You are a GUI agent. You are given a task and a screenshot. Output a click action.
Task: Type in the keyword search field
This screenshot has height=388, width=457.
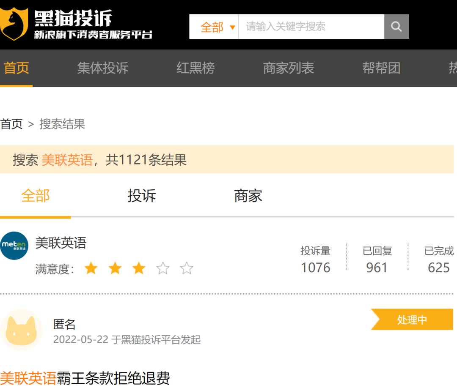(311, 27)
